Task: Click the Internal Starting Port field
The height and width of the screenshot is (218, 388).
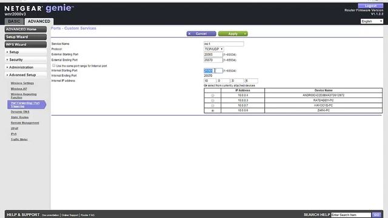Action: pyautogui.click(x=213, y=71)
